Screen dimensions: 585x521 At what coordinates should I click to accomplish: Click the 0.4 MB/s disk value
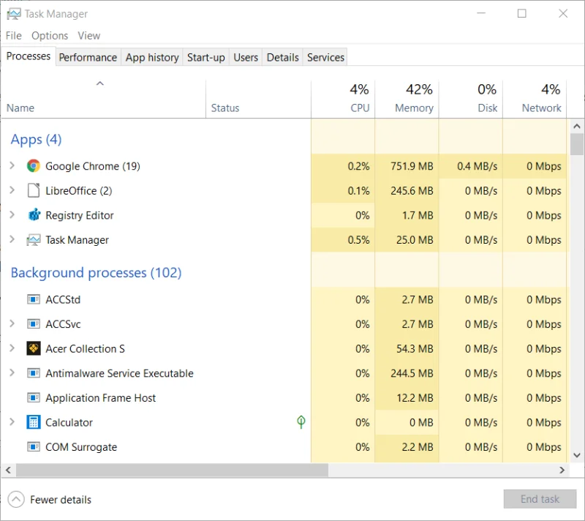478,166
